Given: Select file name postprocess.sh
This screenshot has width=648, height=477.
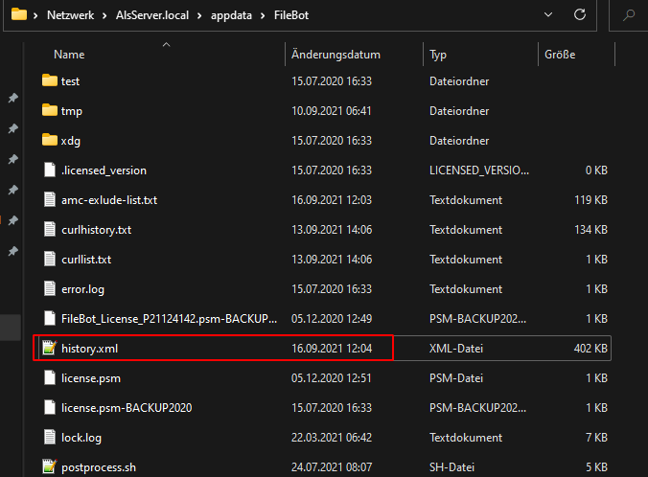Looking at the screenshot, I should click(99, 468).
